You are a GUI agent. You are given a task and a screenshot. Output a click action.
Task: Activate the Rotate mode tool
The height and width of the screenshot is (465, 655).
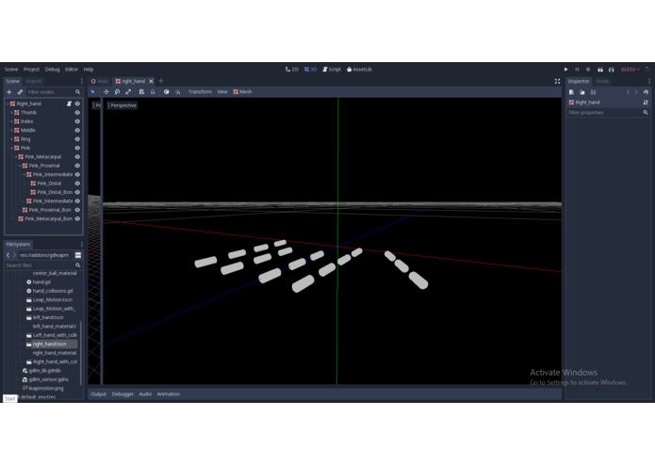(118, 91)
